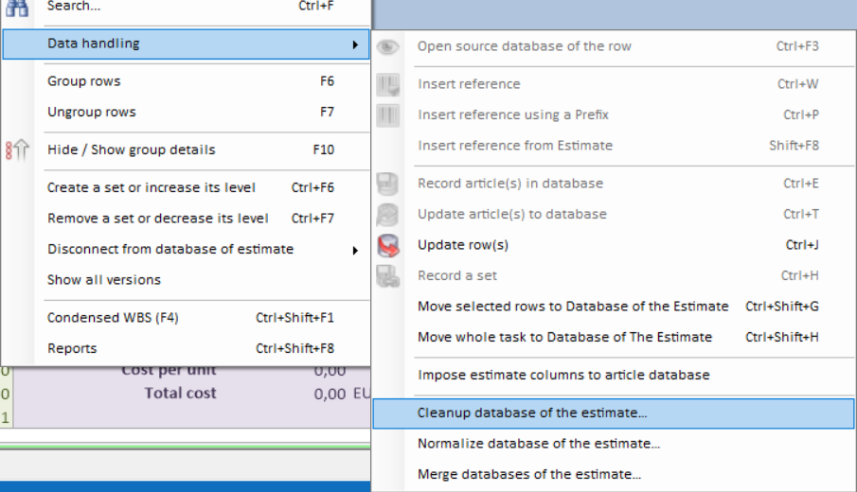Select Ungroup rows menu entry
Viewport: 857px width, 492px height.
92,113
